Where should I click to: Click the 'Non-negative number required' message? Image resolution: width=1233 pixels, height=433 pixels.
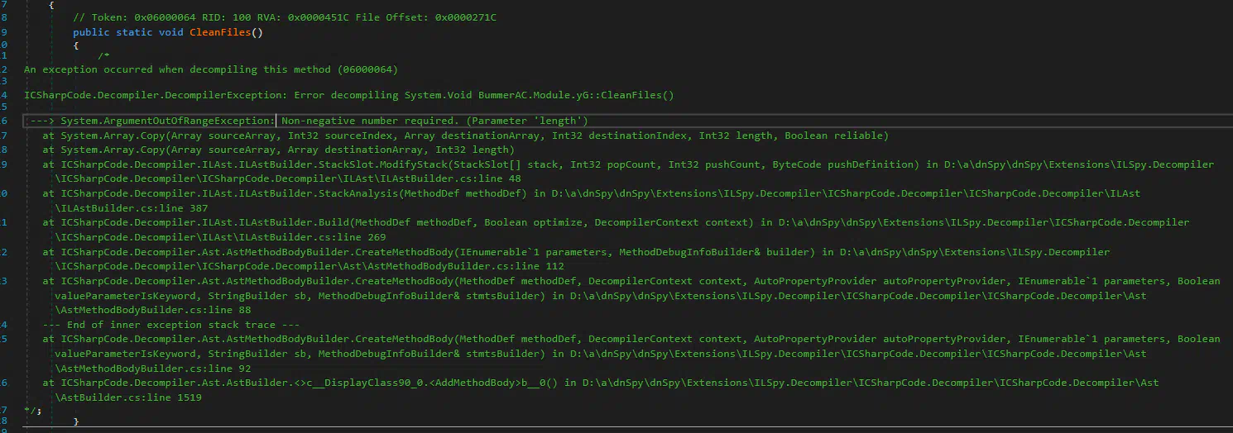[x=434, y=121]
